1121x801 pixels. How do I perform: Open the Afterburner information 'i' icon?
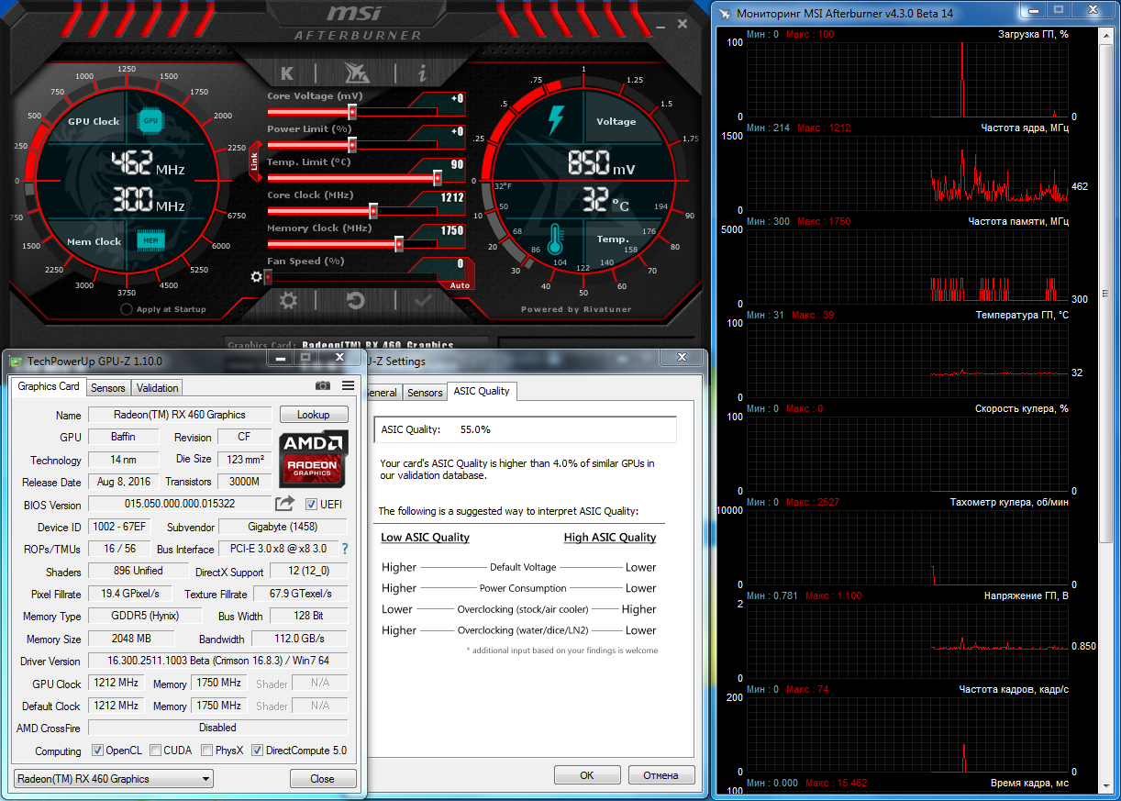[x=423, y=73]
